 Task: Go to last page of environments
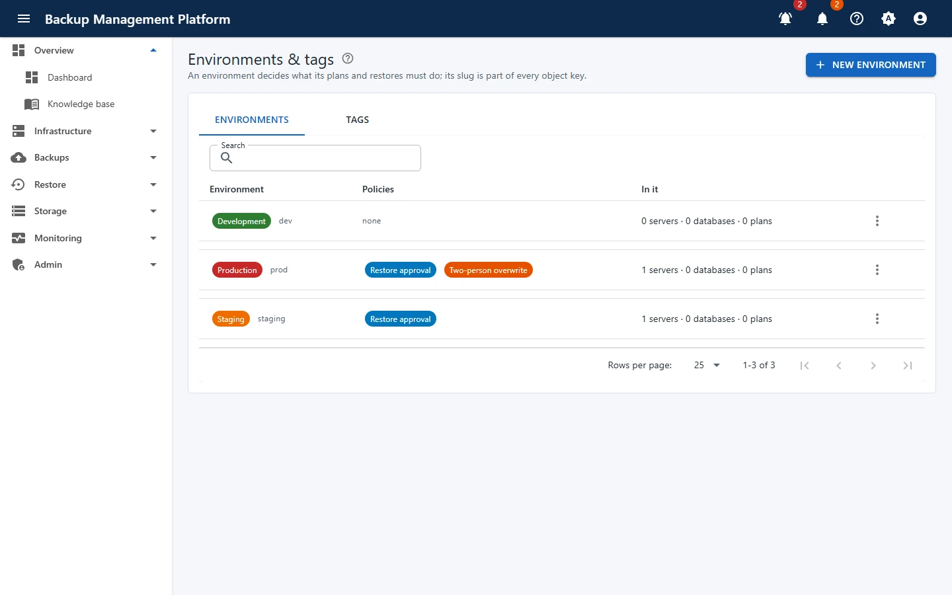click(908, 365)
